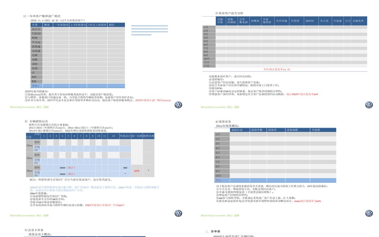
Task: Select the '辉腾' row label
Action: [37, 38]
